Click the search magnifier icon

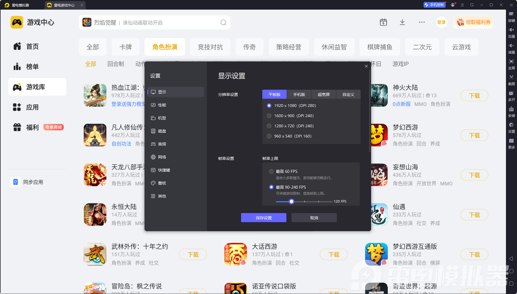click(x=224, y=23)
